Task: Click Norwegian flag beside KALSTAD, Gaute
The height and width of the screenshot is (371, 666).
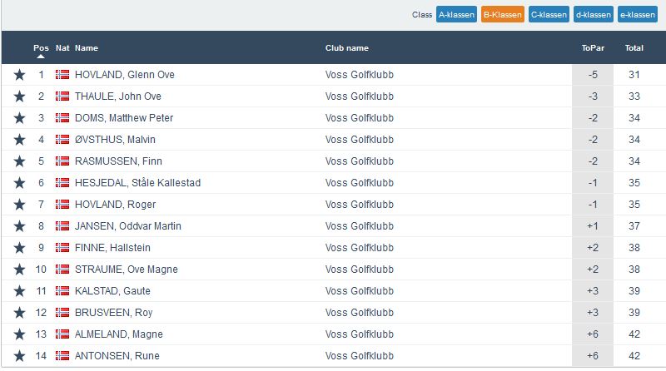Action: coord(62,291)
